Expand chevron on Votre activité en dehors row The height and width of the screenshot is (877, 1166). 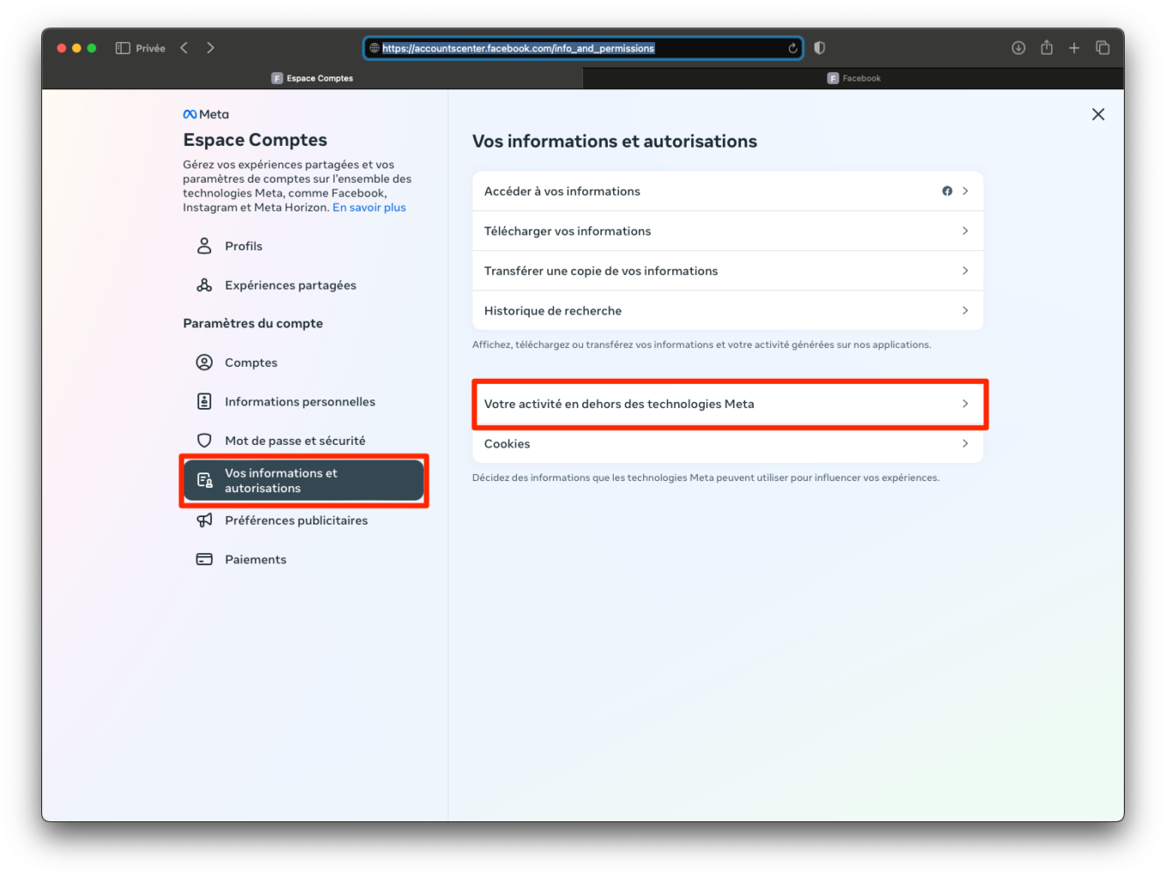point(965,404)
